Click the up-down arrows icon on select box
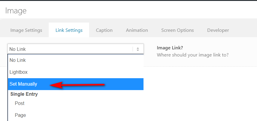Image resolution: width=257 pixels, height=121 pixels. point(138,49)
